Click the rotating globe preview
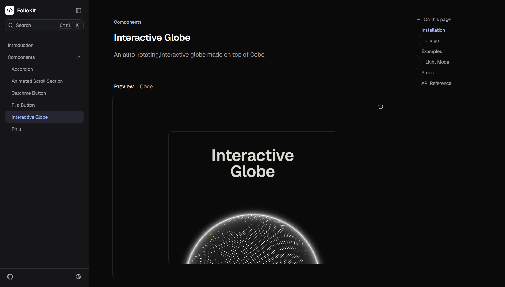The image size is (505, 287). pos(253,239)
